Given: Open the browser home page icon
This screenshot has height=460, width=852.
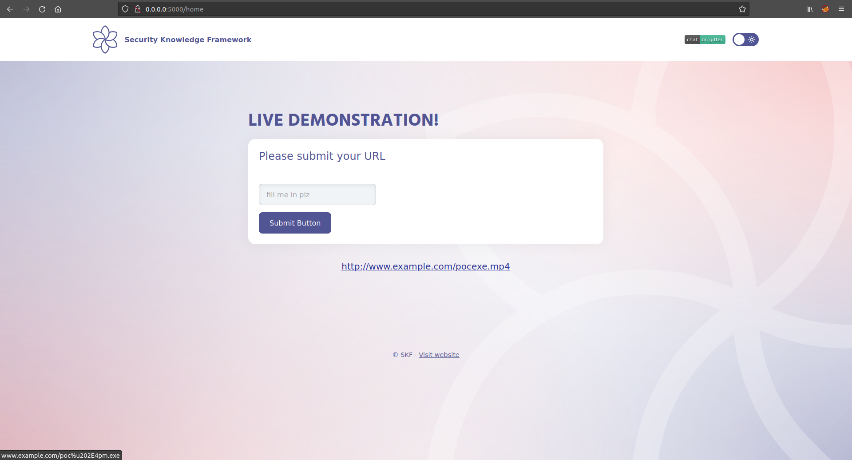Looking at the screenshot, I should (x=58, y=9).
